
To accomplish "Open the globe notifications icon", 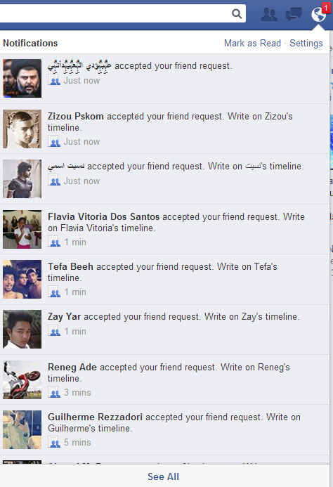I will (x=319, y=14).
